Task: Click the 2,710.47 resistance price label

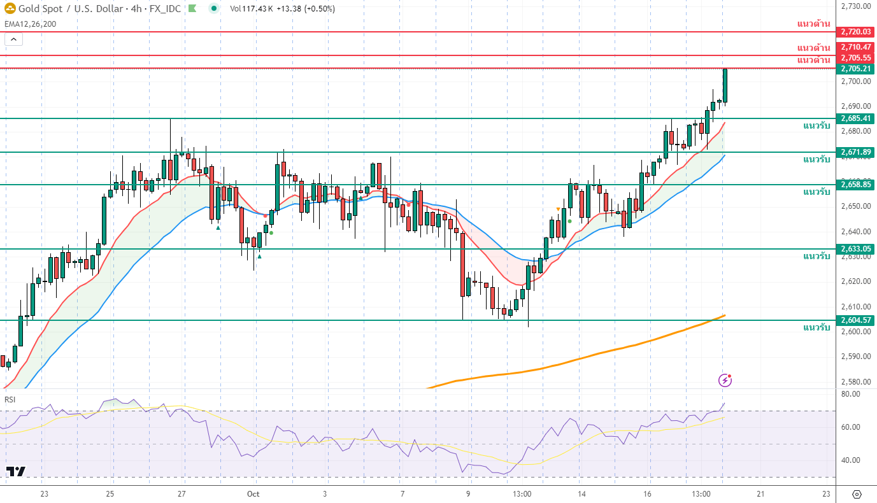Action: 855,47
